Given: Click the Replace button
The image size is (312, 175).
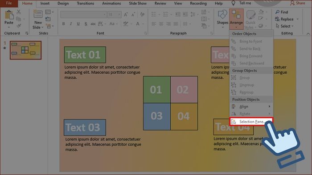Looking at the screenshot, I should click(x=287, y=19).
